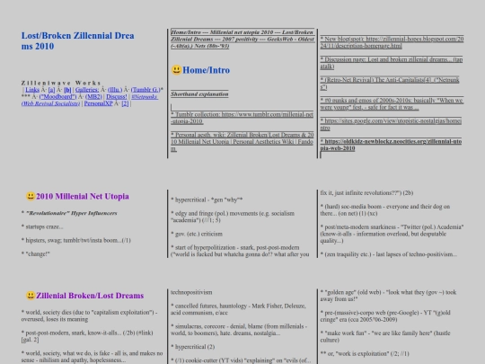
Task: Click '(/1) cookie-cutter (YT vids)' line
Action: [x=241, y=360]
